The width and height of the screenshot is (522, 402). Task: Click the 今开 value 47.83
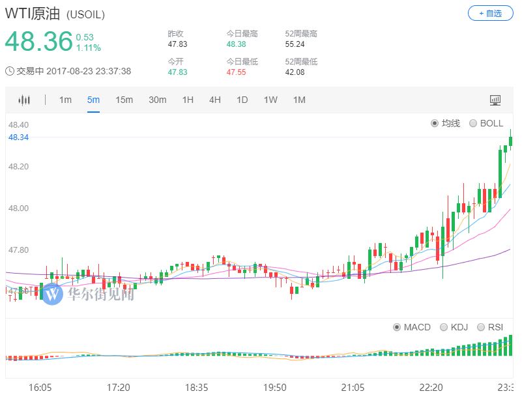click(x=177, y=72)
